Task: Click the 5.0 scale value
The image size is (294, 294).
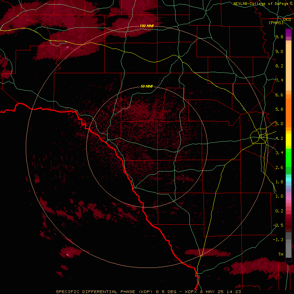Action: click(279, 124)
